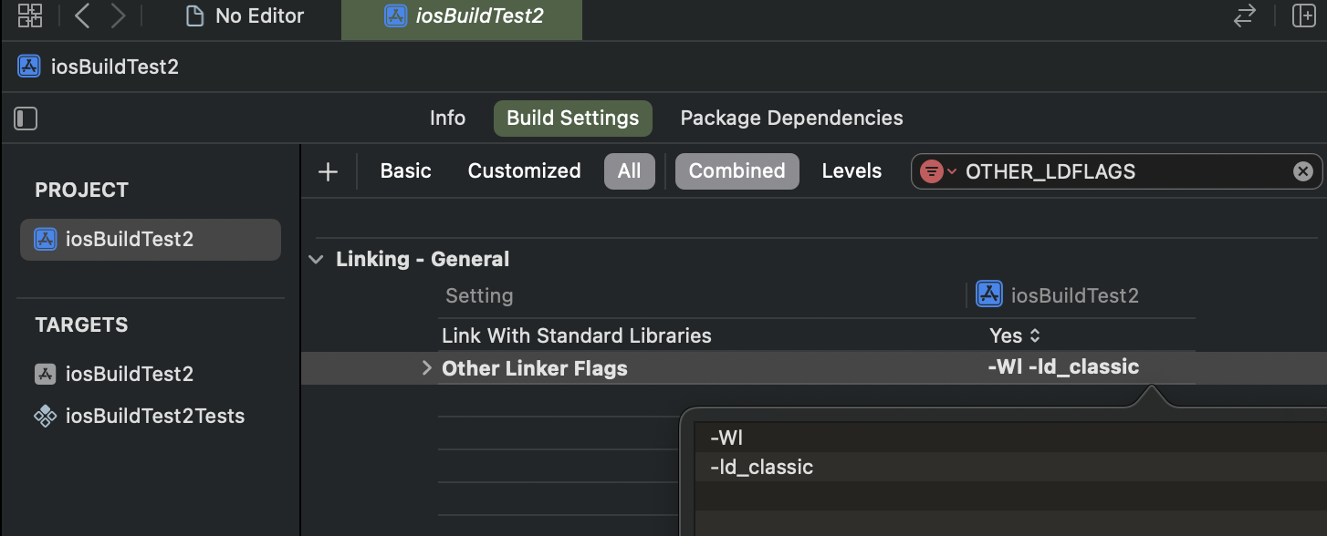
Task: Open the Yes value popup
Action: (x=1015, y=335)
